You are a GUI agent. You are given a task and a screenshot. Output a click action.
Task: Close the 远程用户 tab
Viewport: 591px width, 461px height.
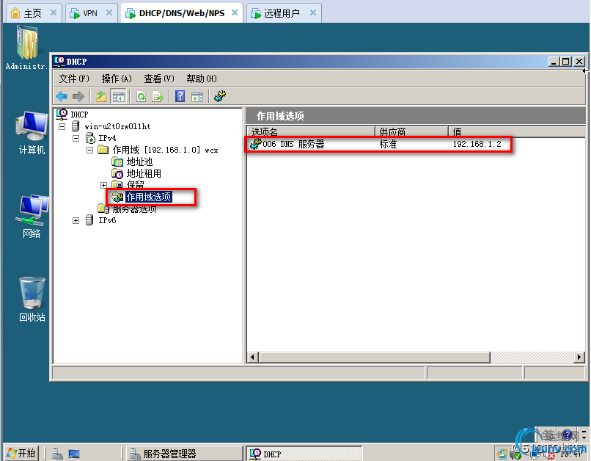(x=313, y=12)
